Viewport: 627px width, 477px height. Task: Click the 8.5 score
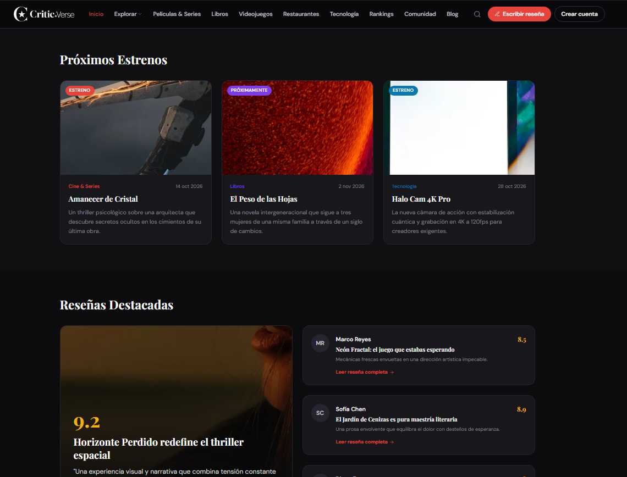pyautogui.click(x=522, y=340)
